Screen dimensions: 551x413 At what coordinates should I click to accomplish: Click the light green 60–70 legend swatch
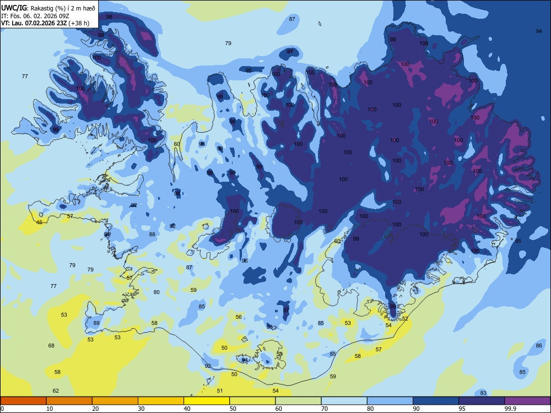click(x=298, y=401)
